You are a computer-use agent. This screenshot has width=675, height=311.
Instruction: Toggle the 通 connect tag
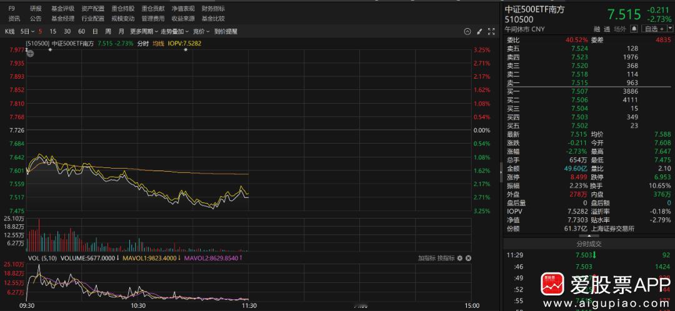point(607,29)
